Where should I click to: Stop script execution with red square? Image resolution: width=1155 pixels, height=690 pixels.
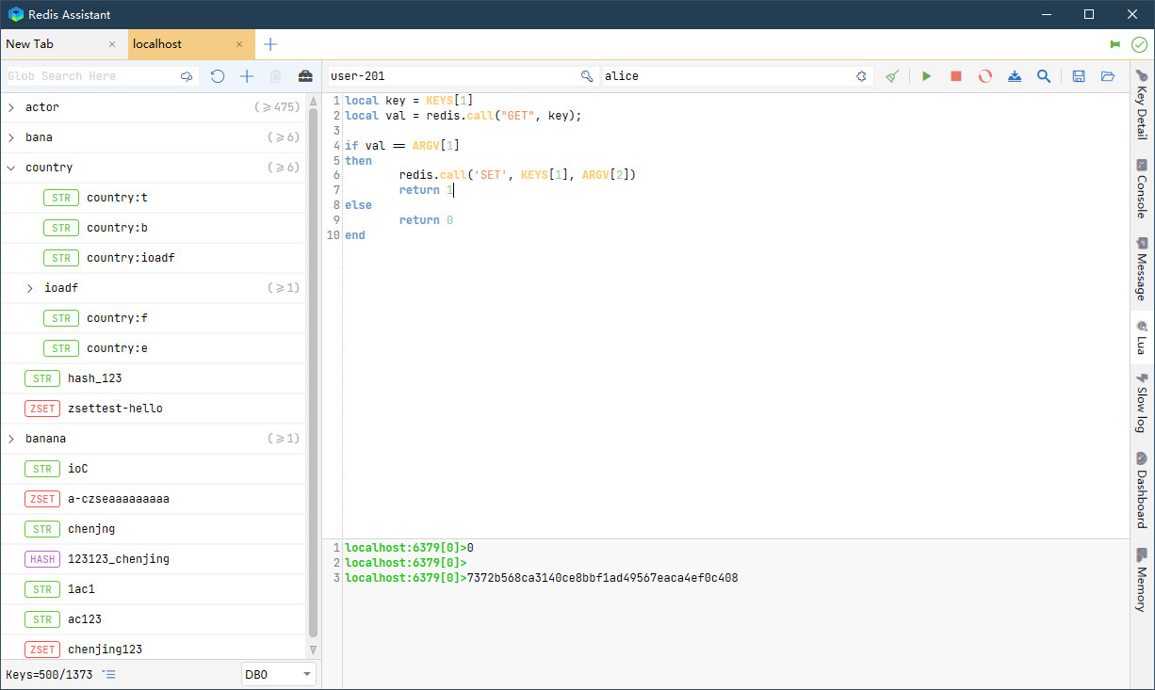tap(956, 76)
